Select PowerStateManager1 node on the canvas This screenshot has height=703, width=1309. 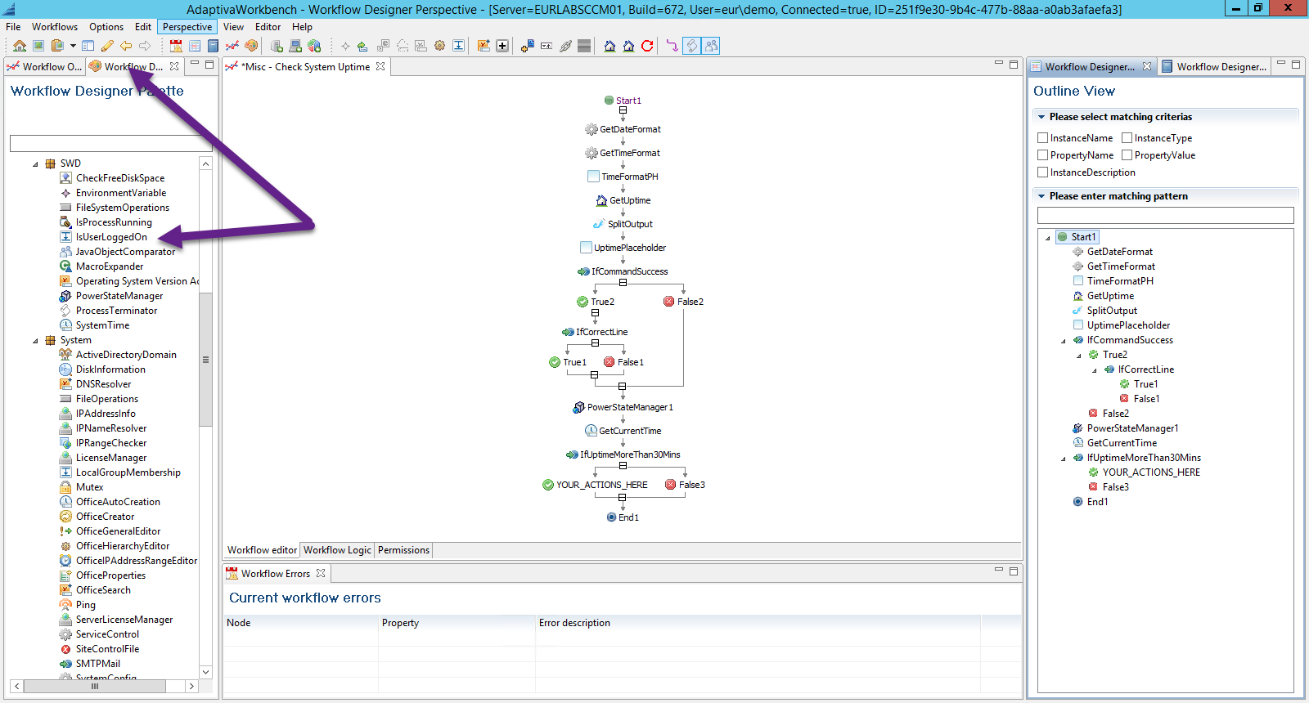623,407
